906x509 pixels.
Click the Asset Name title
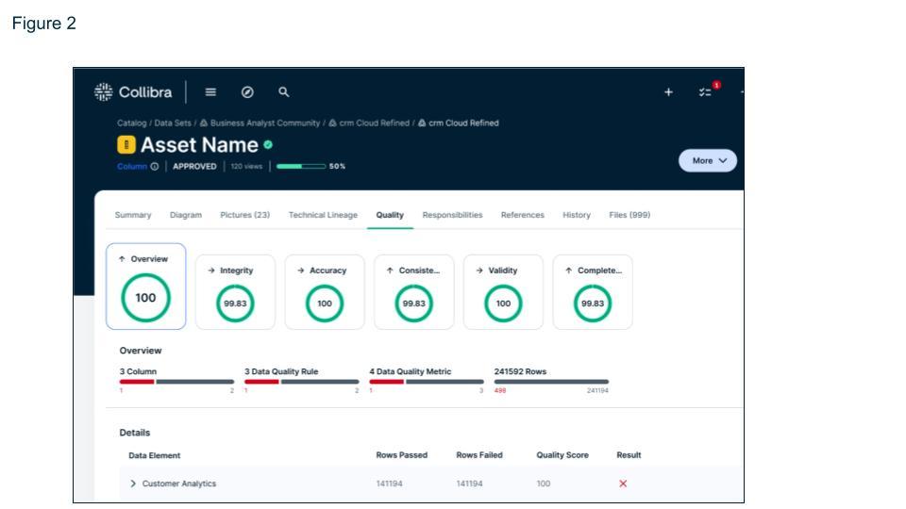[x=199, y=145]
